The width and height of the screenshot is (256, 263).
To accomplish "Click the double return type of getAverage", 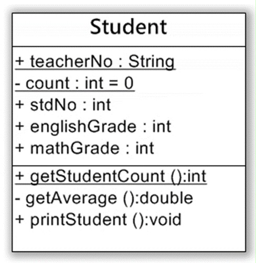I will coord(166,198).
